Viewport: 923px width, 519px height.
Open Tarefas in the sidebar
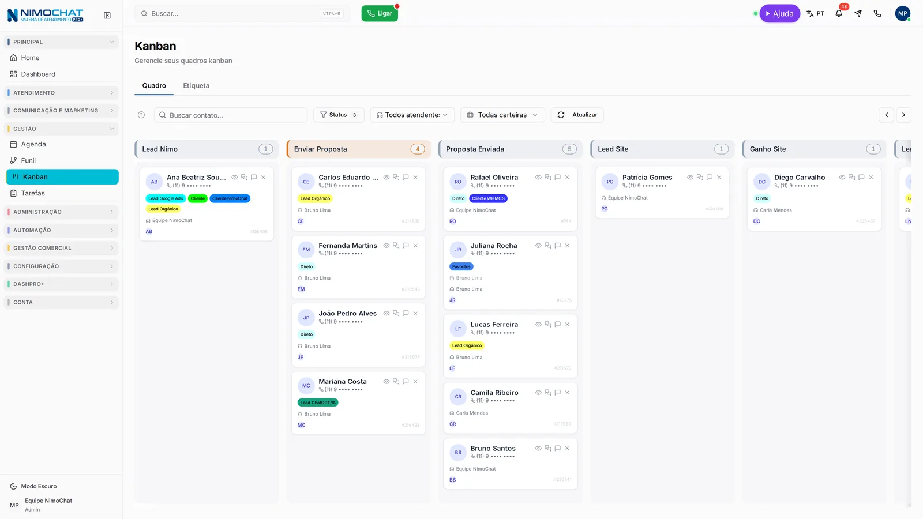[62, 193]
